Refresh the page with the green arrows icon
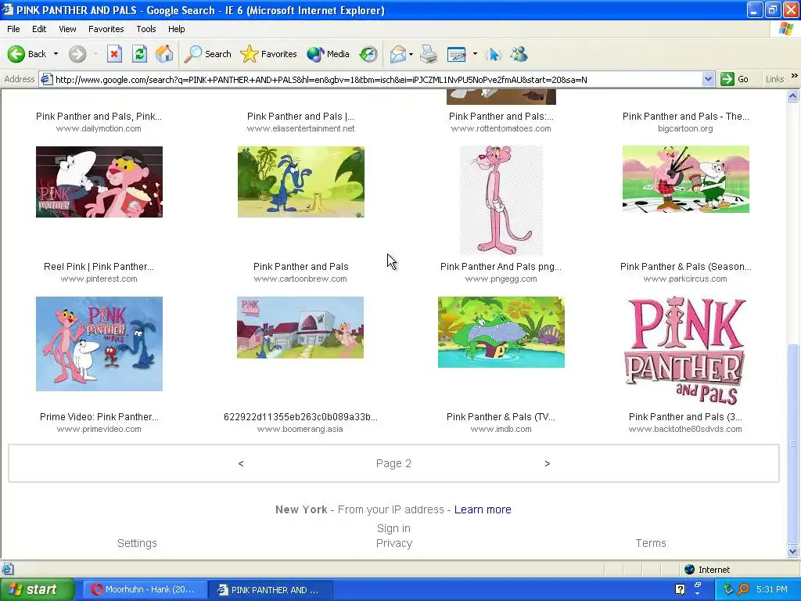This screenshot has height=601, width=801. 139,54
